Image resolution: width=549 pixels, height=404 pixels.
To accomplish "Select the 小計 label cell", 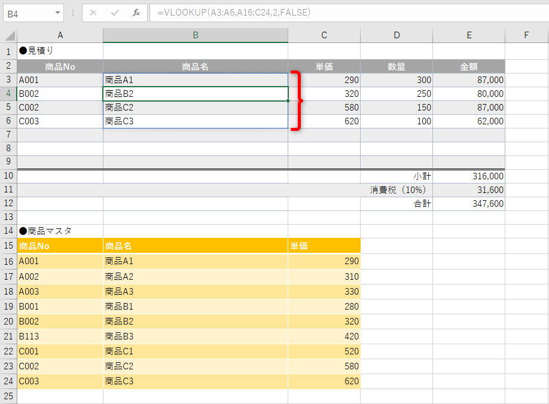I will 396,176.
